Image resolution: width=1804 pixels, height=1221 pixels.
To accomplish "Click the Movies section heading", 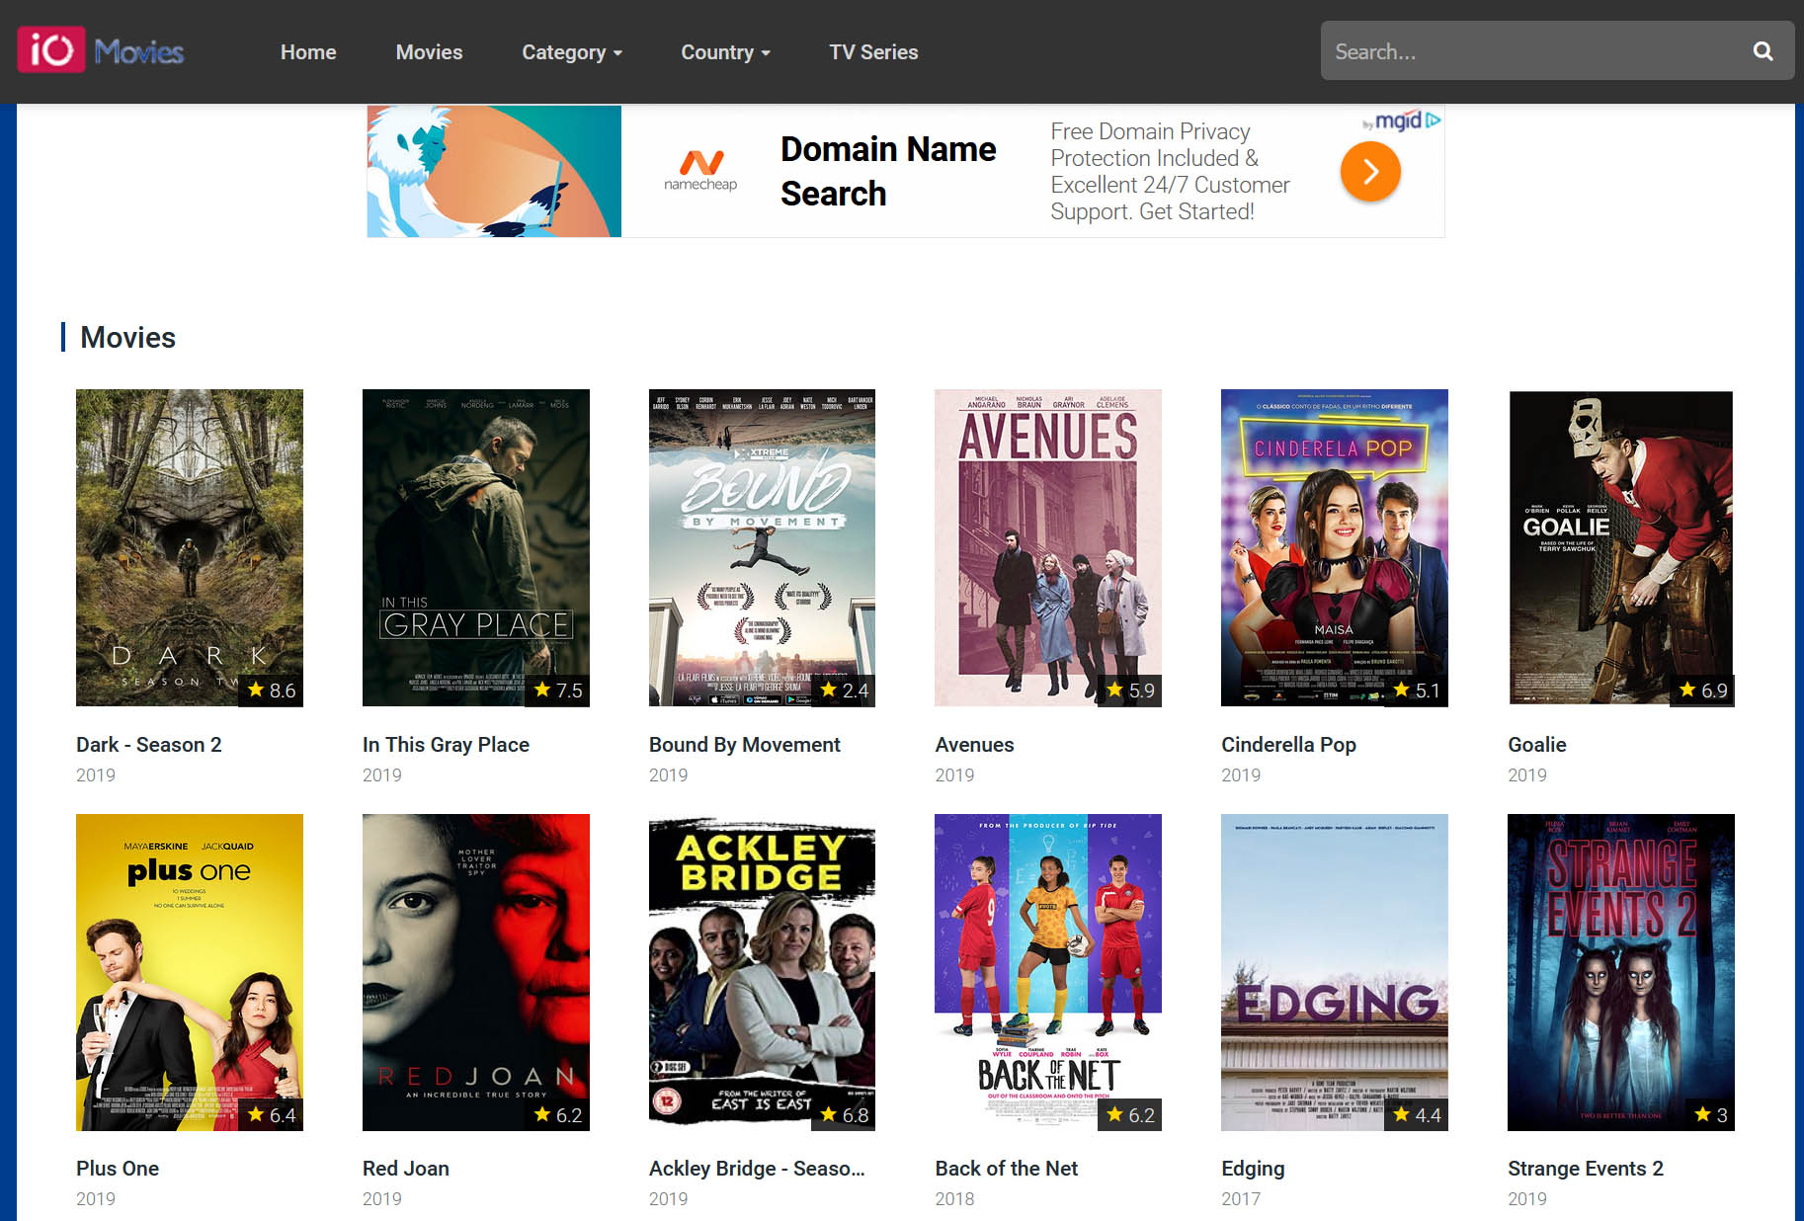I will coord(127,338).
